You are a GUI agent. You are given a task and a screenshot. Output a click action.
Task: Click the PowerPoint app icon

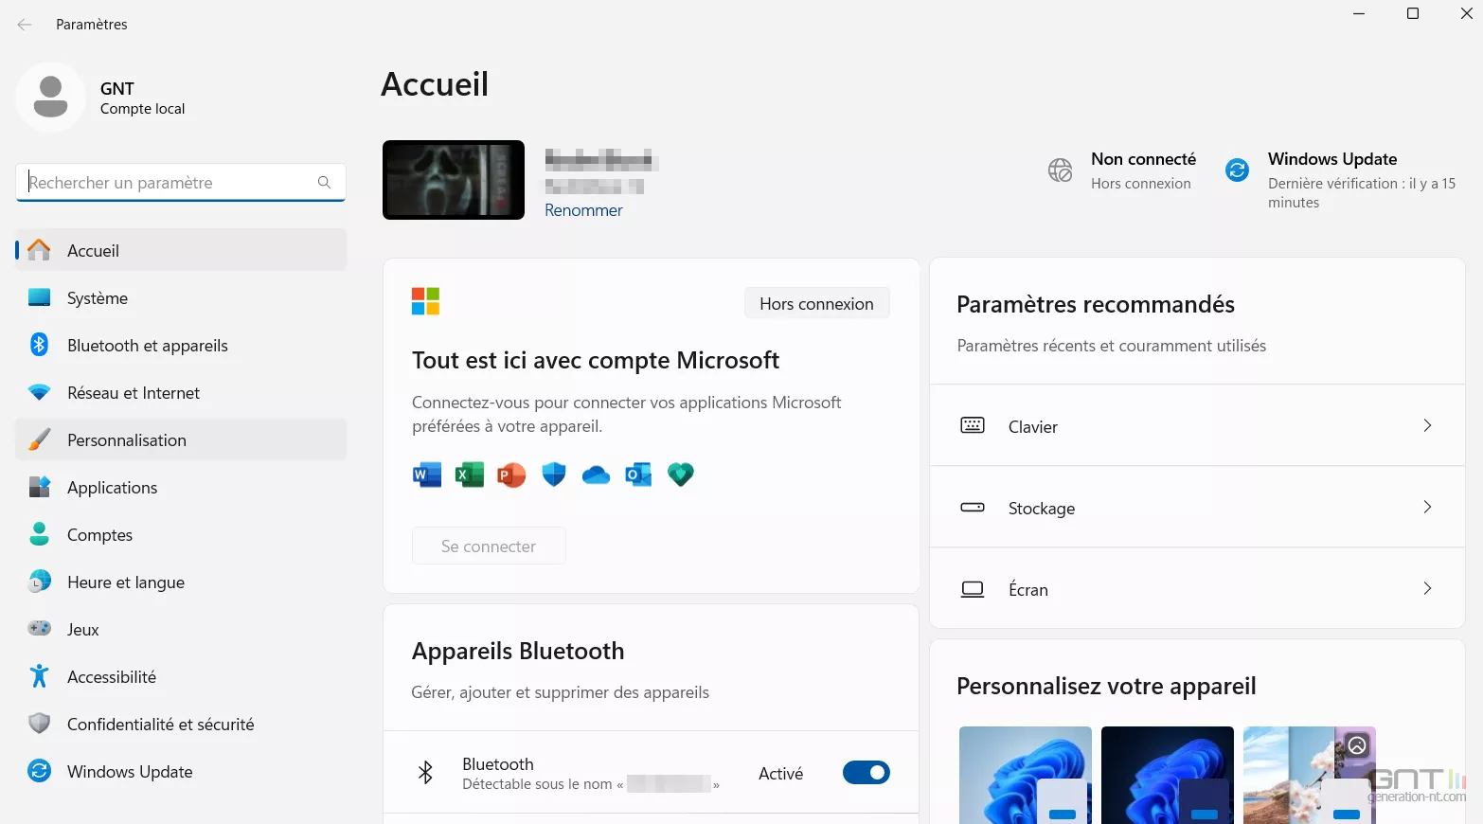511,475
